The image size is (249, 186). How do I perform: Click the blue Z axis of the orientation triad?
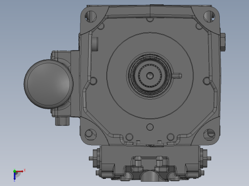pos(14,176)
